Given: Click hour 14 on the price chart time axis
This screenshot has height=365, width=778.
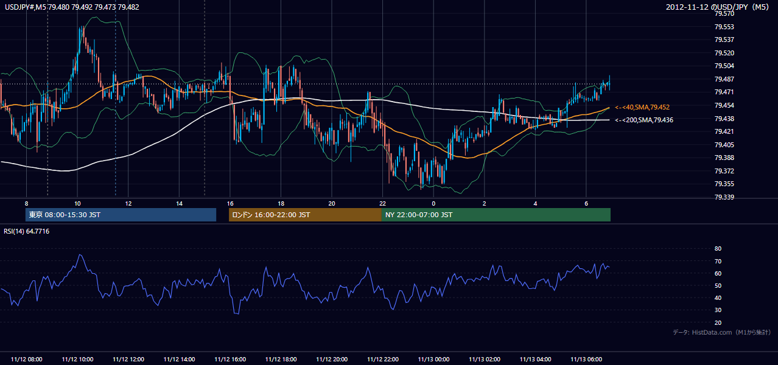Looking at the screenshot, I should (179, 203).
